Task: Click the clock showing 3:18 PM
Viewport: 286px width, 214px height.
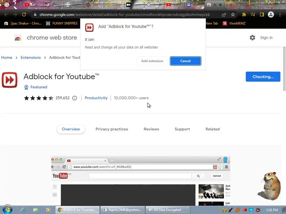Action: pos(272,210)
